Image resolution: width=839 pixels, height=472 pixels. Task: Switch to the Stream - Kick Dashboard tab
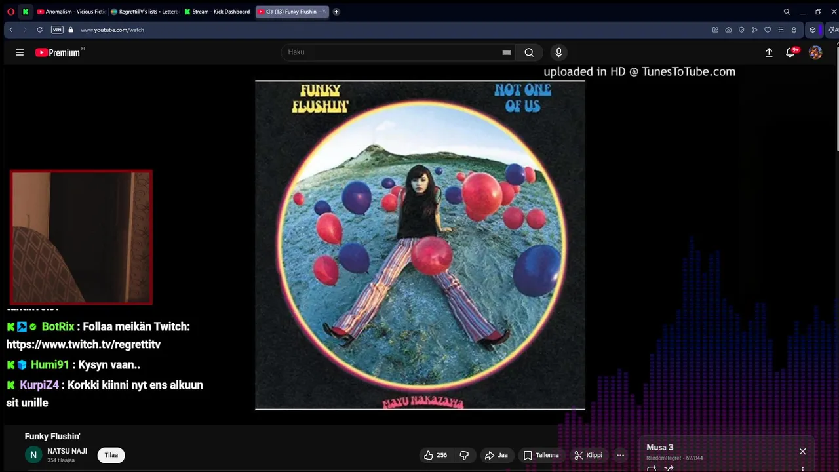[x=218, y=12]
